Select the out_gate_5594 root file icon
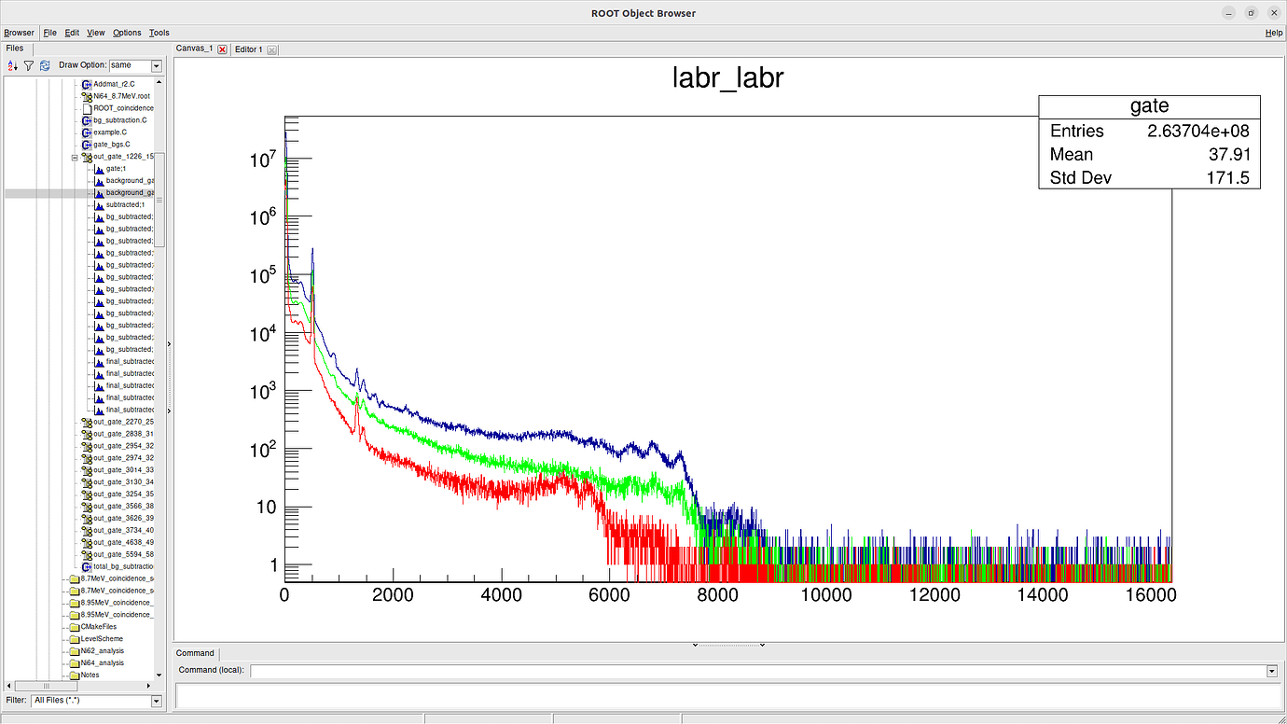This screenshot has width=1287, height=724. [x=87, y=554]
